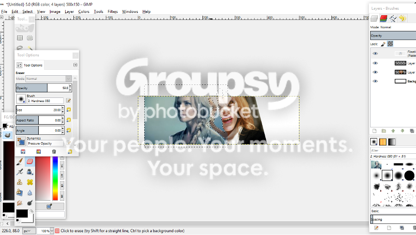Screen dimensions: 416x235
Task: Open the units px dropdown
Action: click(x=29, y=231)
